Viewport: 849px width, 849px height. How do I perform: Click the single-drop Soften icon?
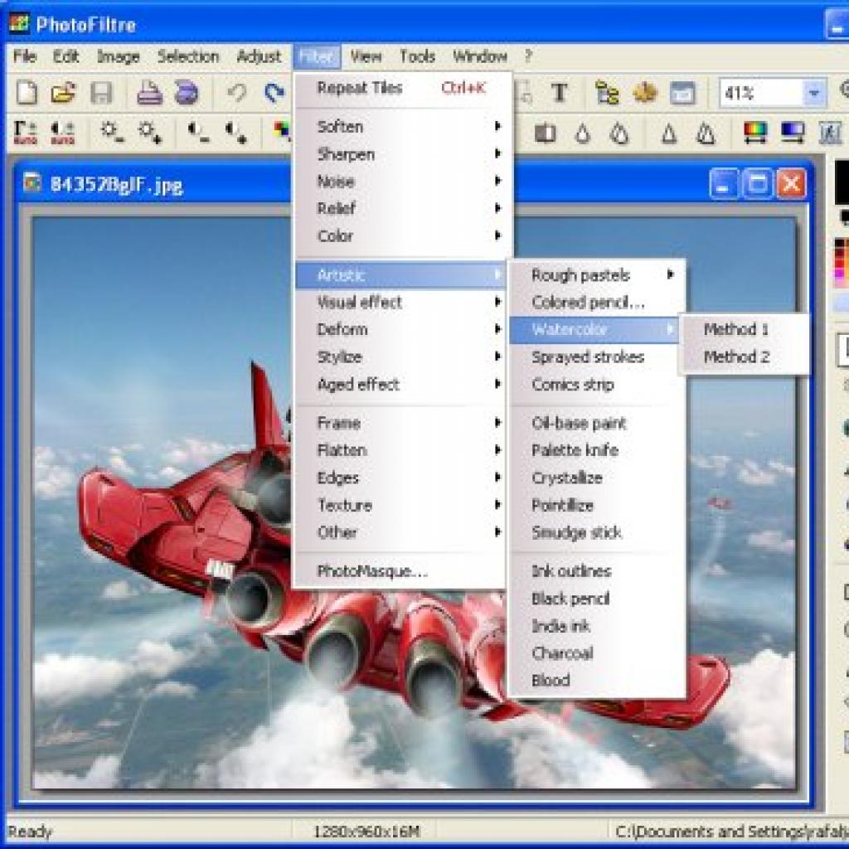tap(582, 132)
